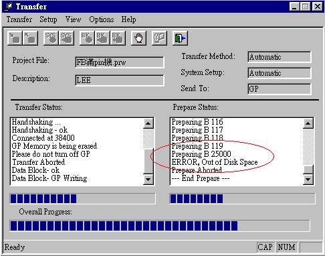Screen dimensions: 325x256
Task: Select the line "Please do not turn off GP"
Action: pos(51,154)
